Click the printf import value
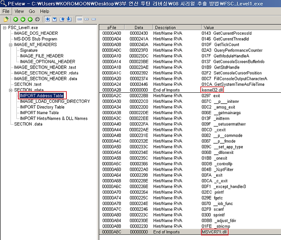This screenshot has width=281, height=240. point(213,192)
